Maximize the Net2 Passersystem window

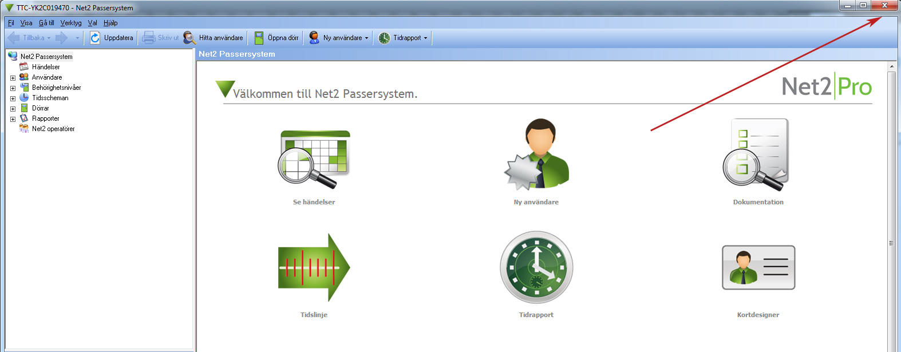(863, 6)
